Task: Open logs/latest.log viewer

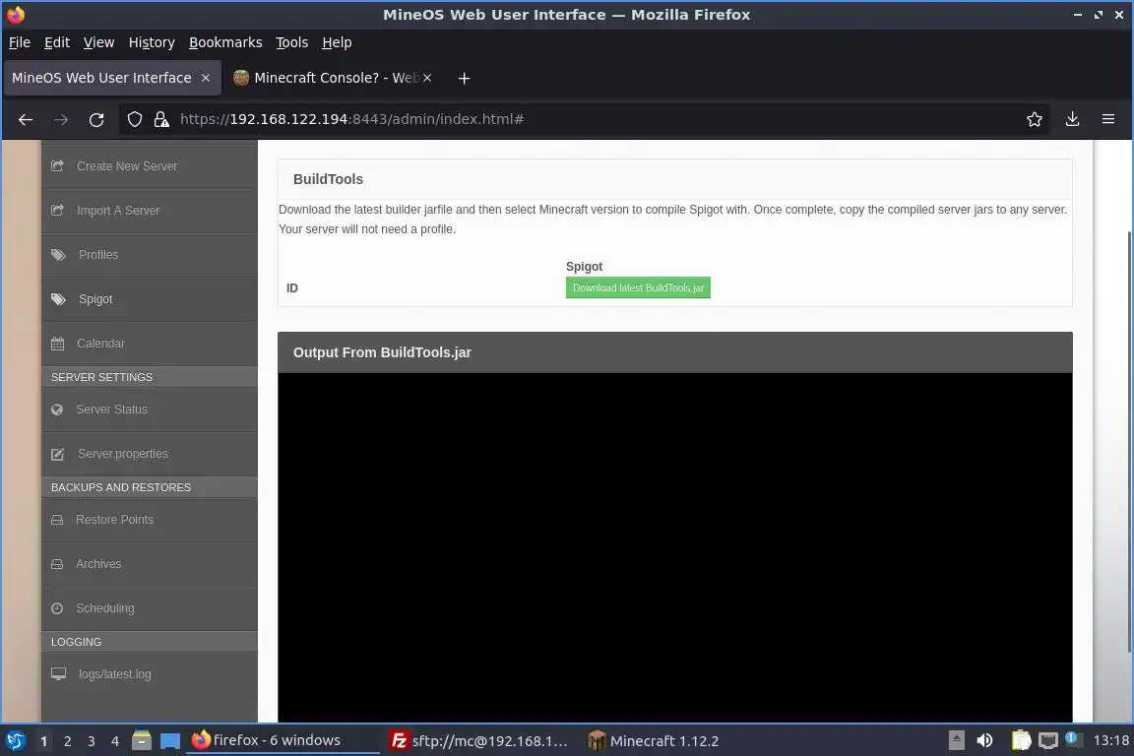Action: [x=149, y=674]
